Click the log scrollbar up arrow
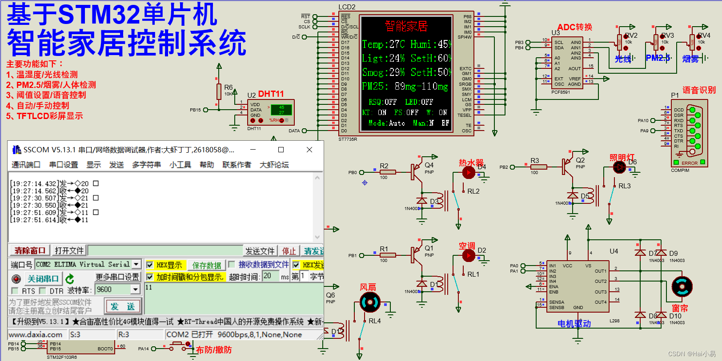722x361 pixels. [317, 178]
